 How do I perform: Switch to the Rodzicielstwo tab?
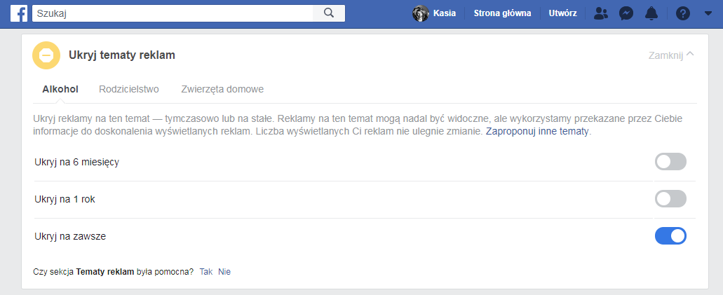tap(129, 90)
